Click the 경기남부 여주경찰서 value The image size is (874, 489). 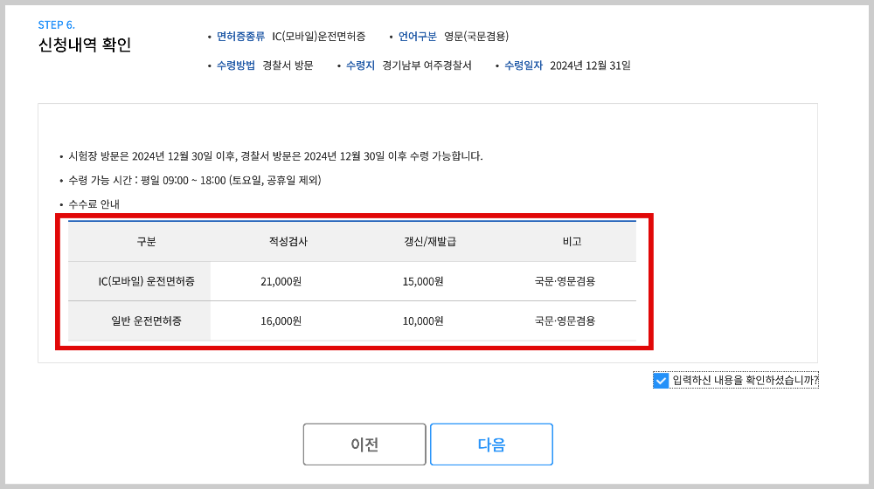coord(427,65)
